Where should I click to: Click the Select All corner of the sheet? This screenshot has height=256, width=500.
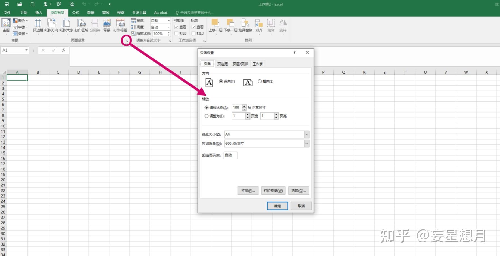[x=3, y=72]
